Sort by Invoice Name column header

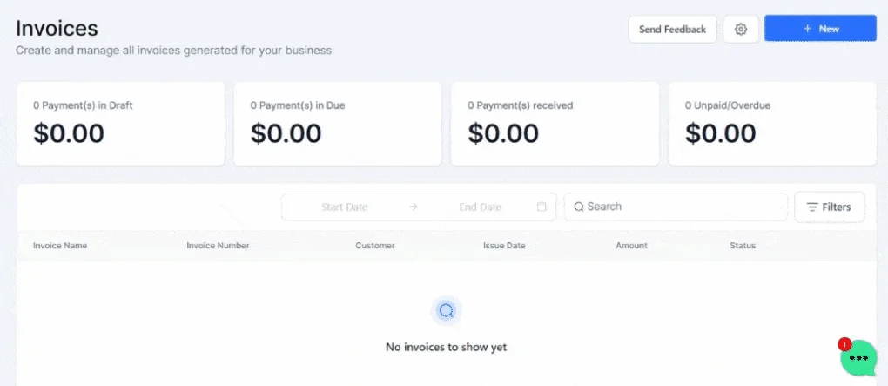(60, 246)
